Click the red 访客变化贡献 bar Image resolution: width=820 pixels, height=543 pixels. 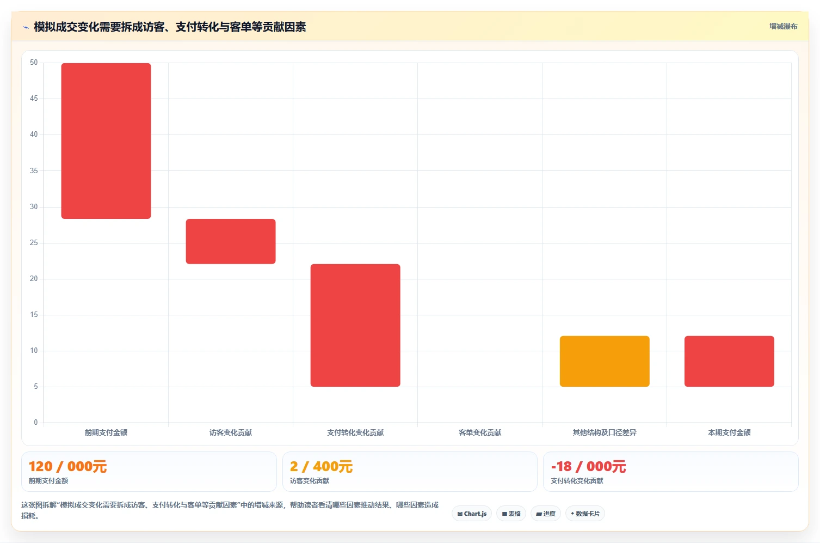pyautogui.click(x=231, y=241)
